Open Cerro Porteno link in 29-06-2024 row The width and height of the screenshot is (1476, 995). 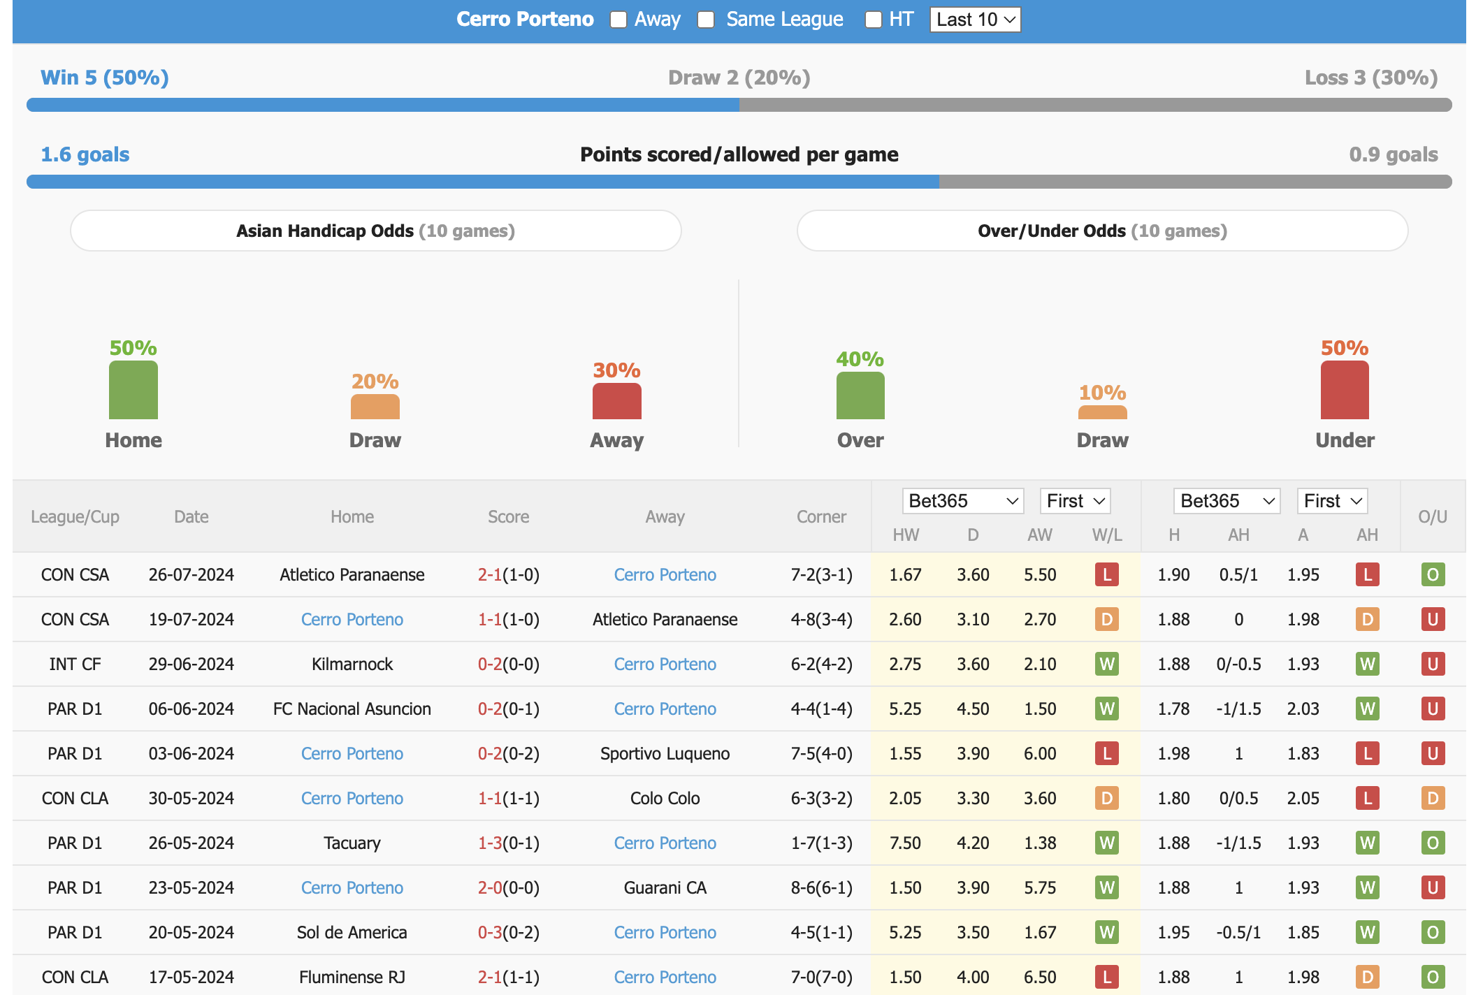(x=665, y=664)
